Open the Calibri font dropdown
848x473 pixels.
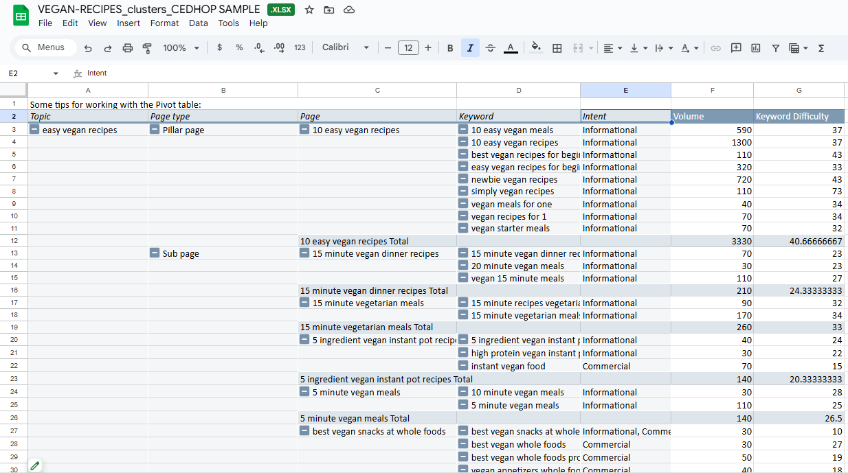coord(346,48)
